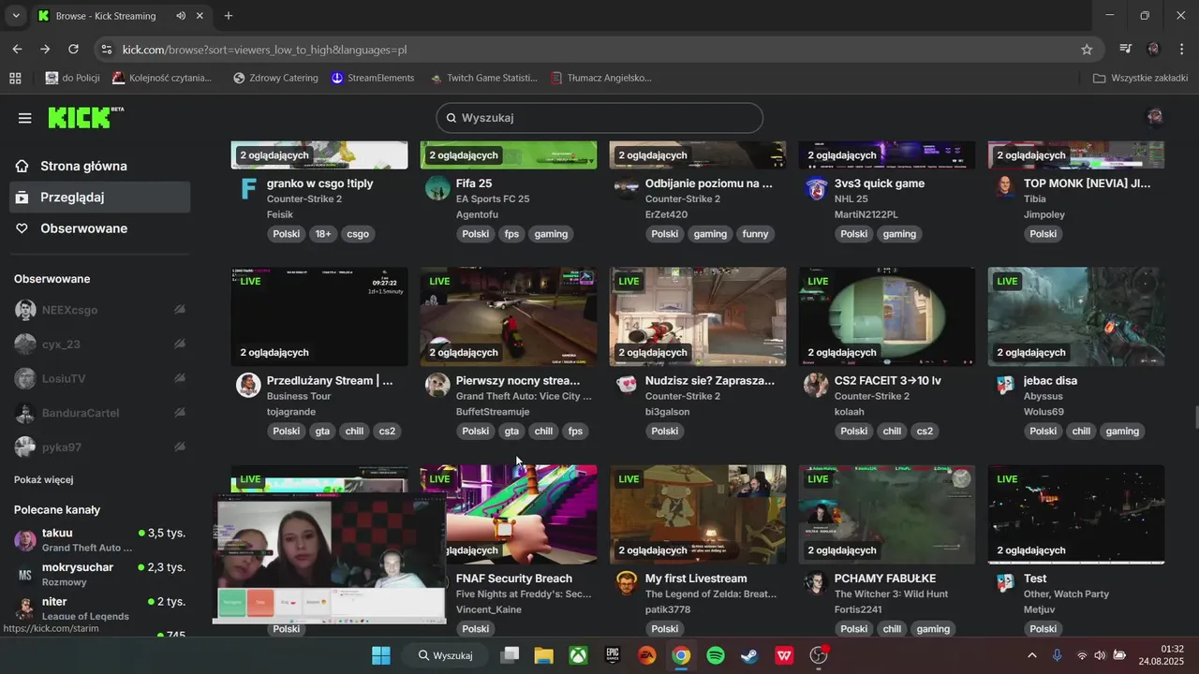Screen dimensions: 1199x674
Task: Open Epic Games from the taskbar
Action: click(613, 655)
